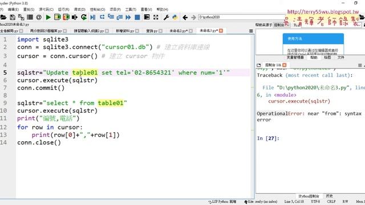Close the 查詢.py editor tab
365x205 pixels.
(160, 31)
